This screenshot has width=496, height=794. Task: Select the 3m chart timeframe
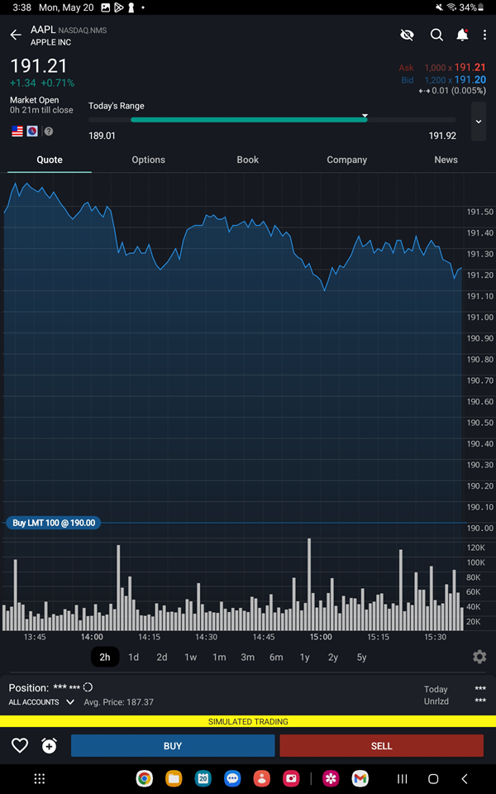click(247, 658)
